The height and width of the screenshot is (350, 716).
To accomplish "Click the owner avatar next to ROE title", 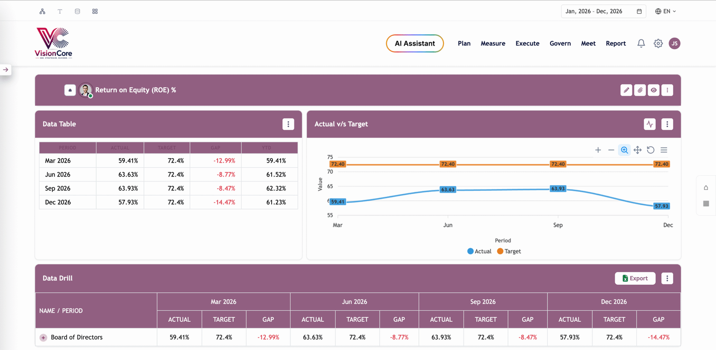I will pyautogui.click(x=85, y=90).
